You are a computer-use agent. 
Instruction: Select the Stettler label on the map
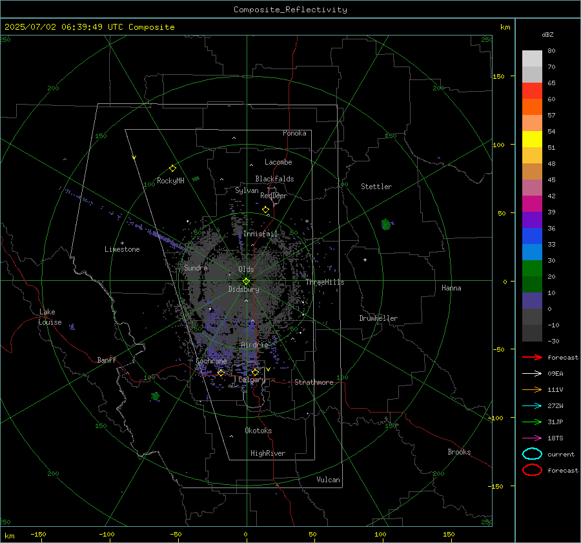[376, 187]
